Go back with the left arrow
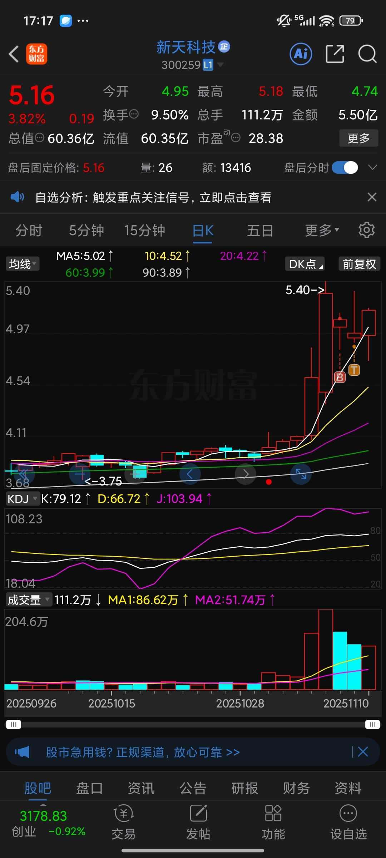386x858 pixels. point(14,54)
